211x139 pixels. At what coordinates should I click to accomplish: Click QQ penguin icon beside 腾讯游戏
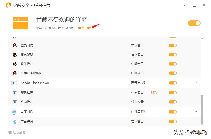[x=15, y=55]
